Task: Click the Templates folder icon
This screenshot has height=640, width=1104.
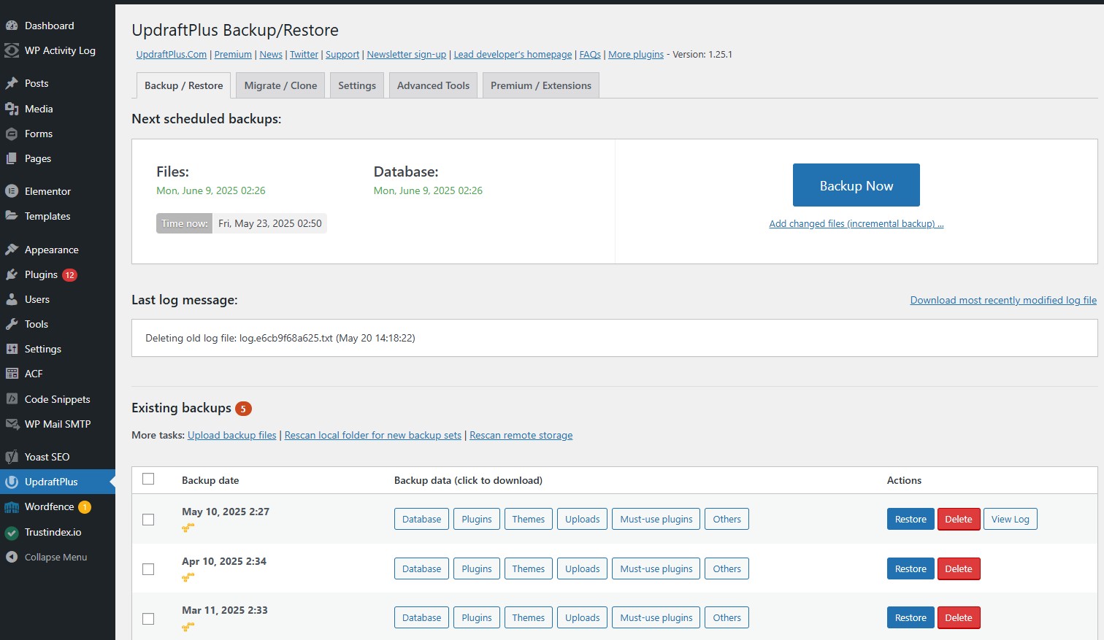Action: (x=12, y=216)
